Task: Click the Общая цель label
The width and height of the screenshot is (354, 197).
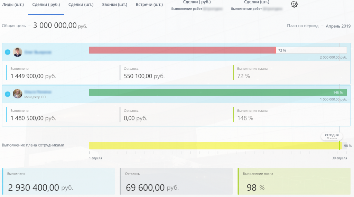Action: pos(14,26)
